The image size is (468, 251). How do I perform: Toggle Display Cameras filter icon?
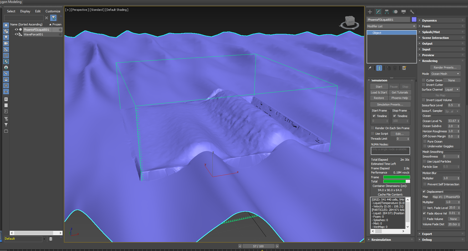point(6,43)
